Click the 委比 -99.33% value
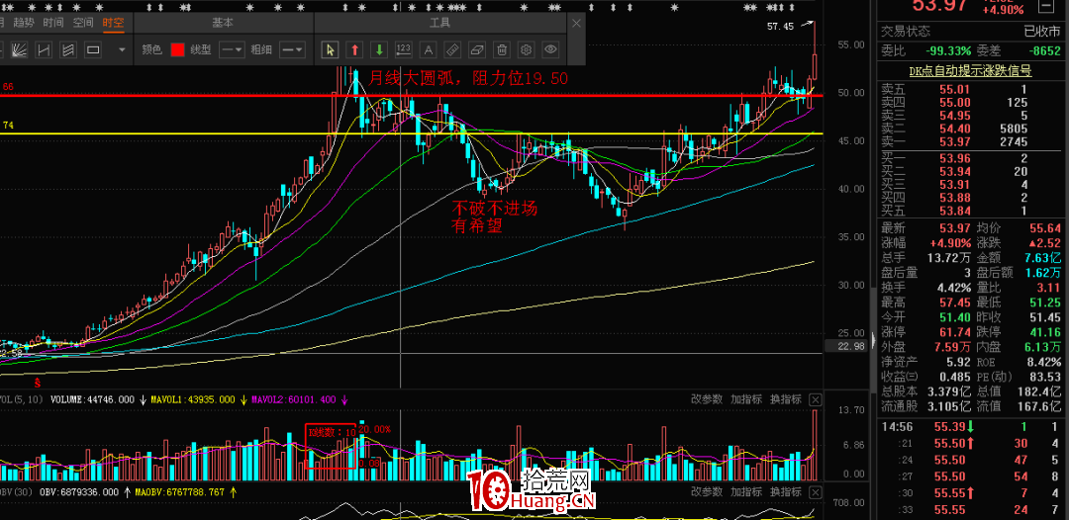Image resolution: width=1069 pixels, height=520 pixels. tap(947, 50)
